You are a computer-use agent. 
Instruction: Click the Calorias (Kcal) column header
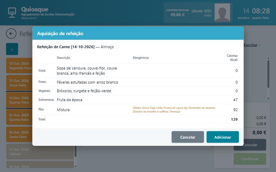(x=232, y=57)
